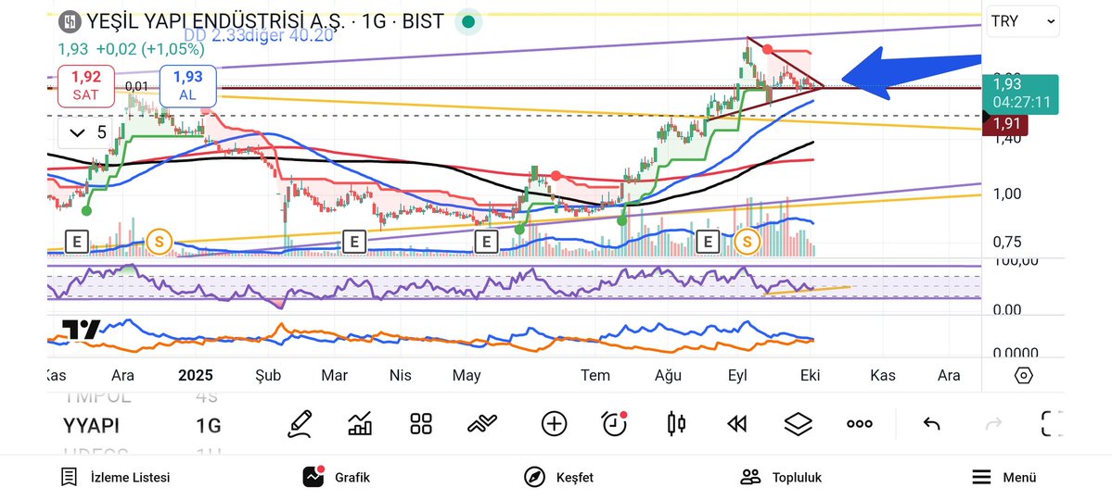Tap the 1,93 current price label
Viewport: 1112px width, 500px height.
click(x=1021, y=94)
